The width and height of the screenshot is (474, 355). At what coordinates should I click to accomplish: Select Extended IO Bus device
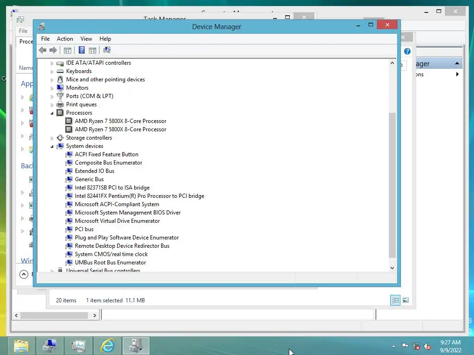(94, 171)
